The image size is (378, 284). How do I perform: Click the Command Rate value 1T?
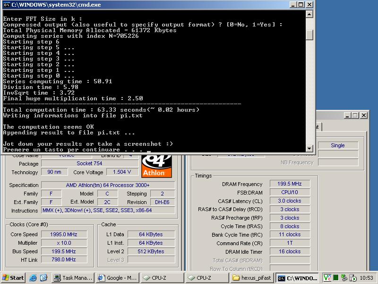pyautogui.click(x=290, y=243)
